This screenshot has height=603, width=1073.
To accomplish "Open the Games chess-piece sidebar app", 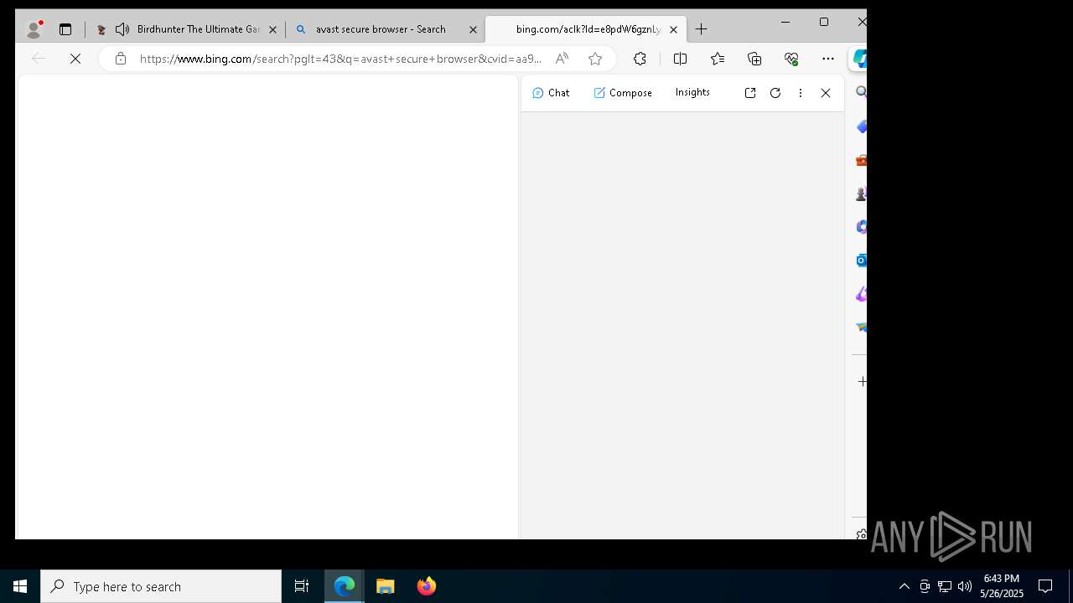I will click(861, 193).
